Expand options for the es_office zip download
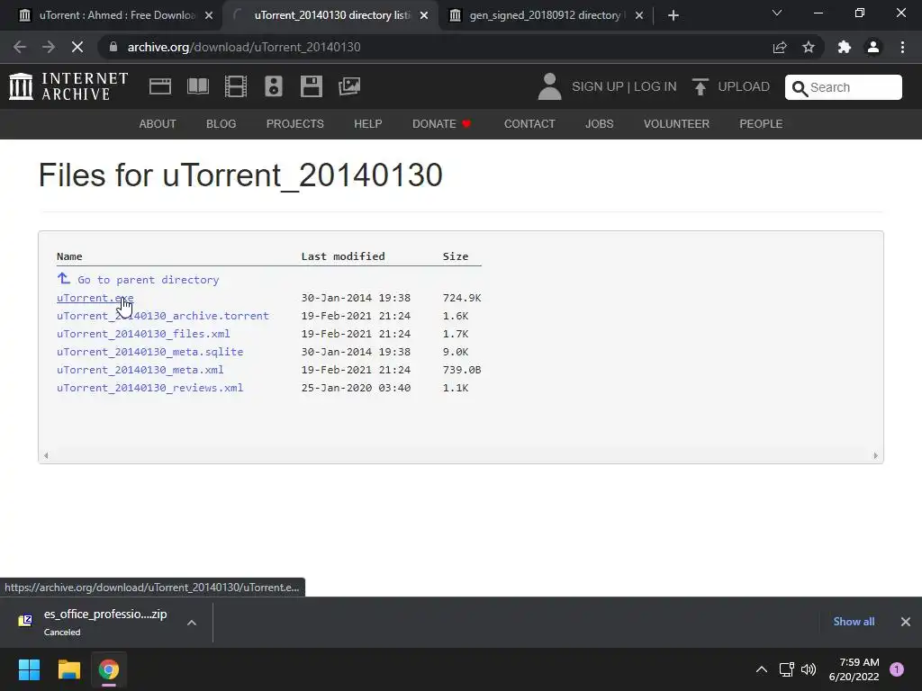The width and height of the screenshot is (922, 691). click(192, 623)
